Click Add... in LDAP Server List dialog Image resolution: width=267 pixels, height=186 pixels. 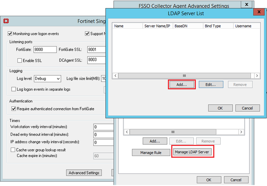[182, 85]
